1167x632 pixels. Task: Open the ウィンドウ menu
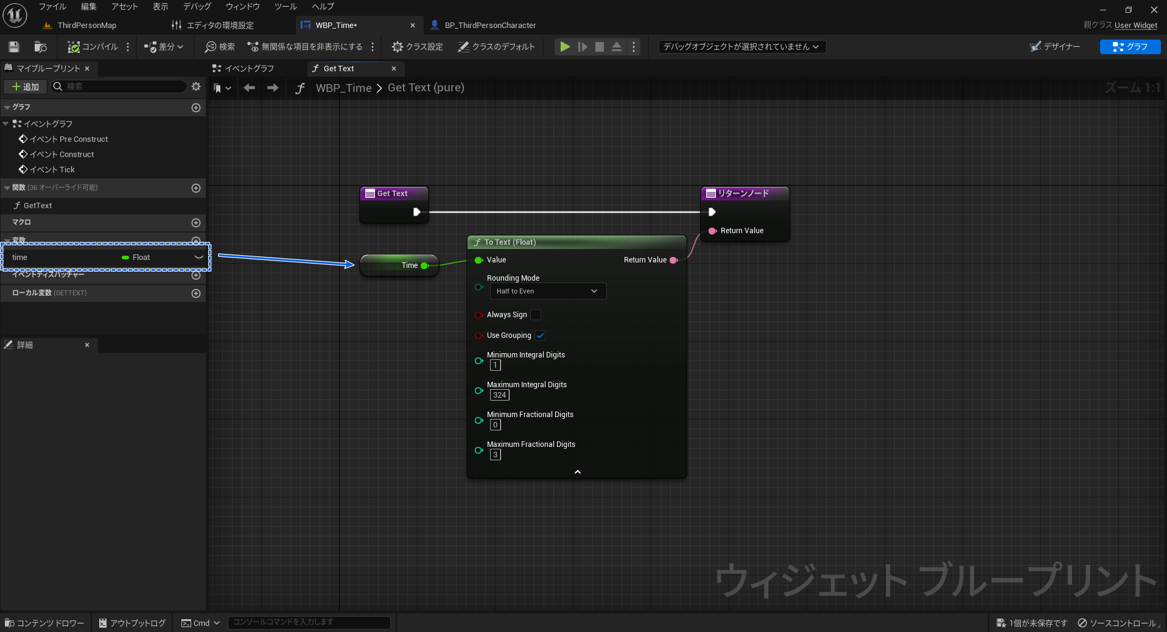click(x=242, y=7)
